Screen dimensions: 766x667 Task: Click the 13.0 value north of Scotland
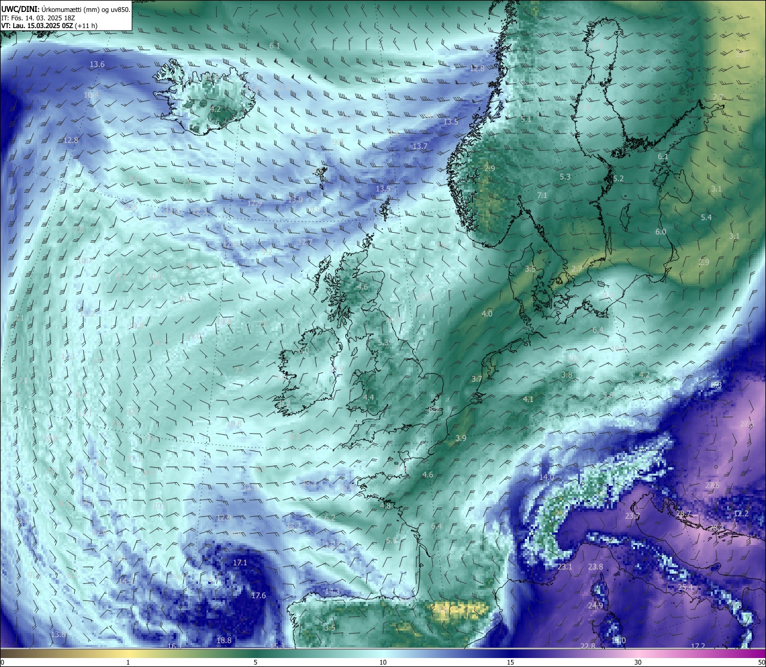[x=294, y=199]
